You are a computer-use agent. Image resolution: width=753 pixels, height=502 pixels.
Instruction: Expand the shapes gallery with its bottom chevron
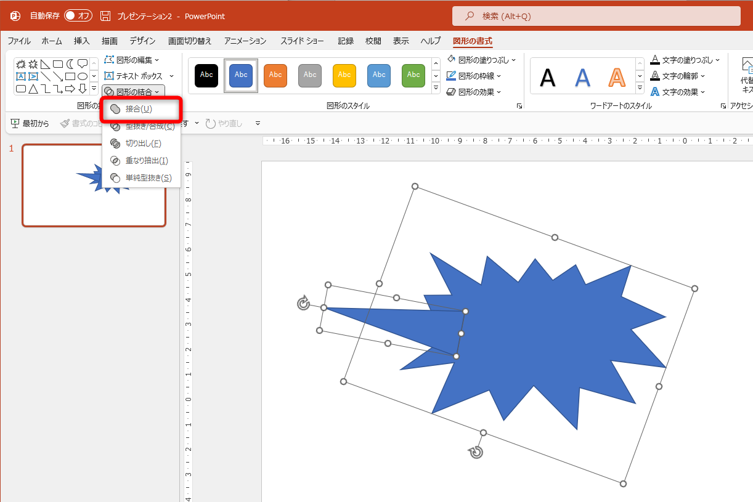94,88
